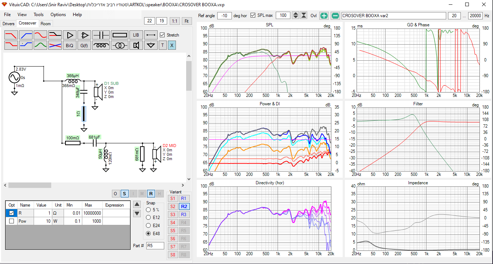Place an inductor coil component
Screen dimensions: 493x264
click(101, 45)
